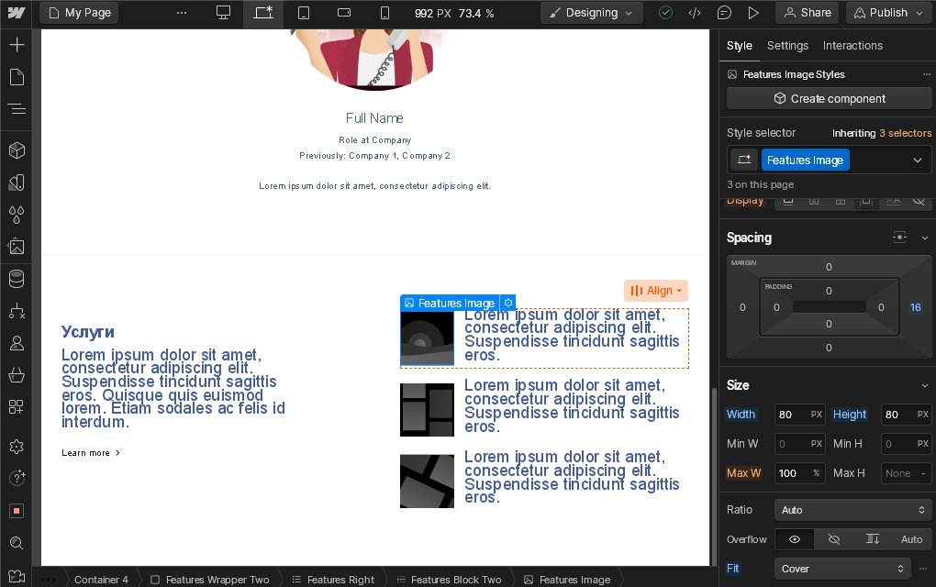Switch to the Interactions tab
The image size is (936, 587).
[852, 46]
